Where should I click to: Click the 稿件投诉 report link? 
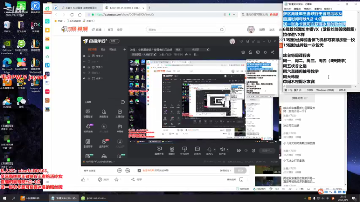(231, 180)
